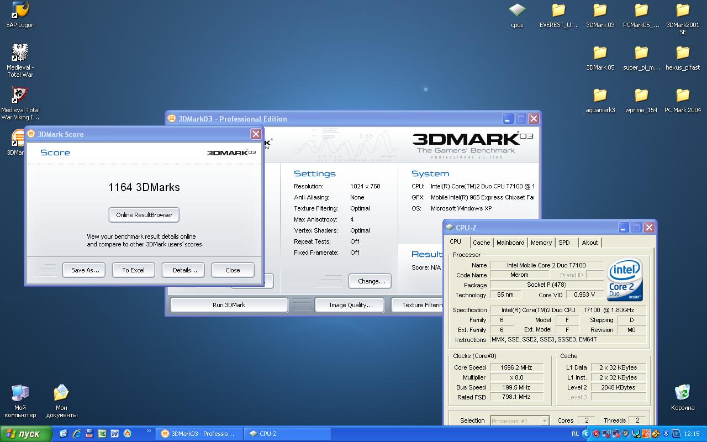The height and width of the screenshot is (442, 707).
Task: Select the Мой компьютер desktop icon
Action: [20, 401]
